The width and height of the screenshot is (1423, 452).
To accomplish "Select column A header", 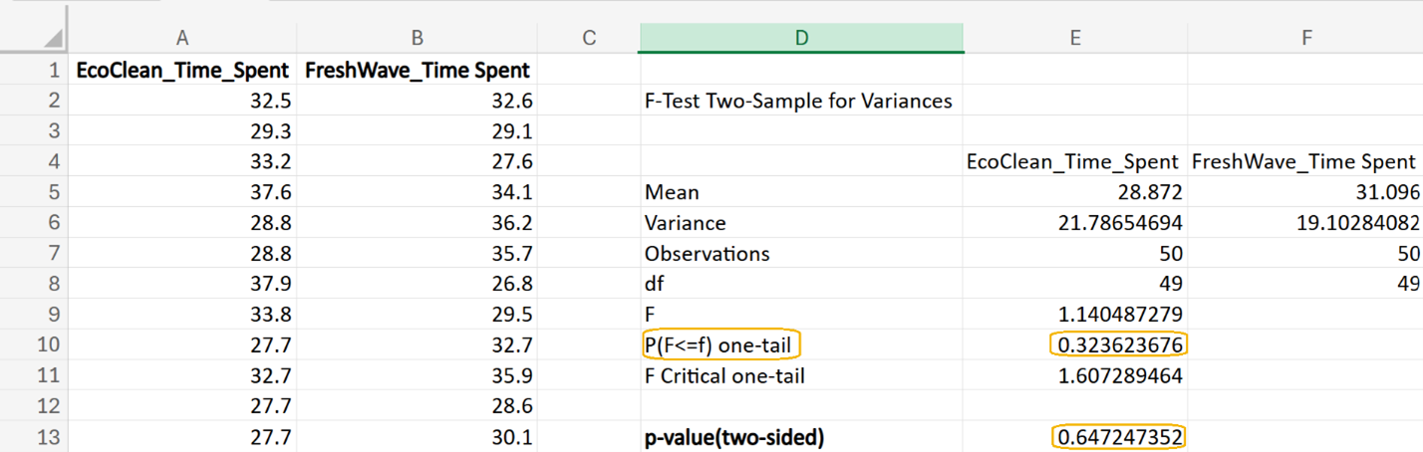I will pos(182,38).
